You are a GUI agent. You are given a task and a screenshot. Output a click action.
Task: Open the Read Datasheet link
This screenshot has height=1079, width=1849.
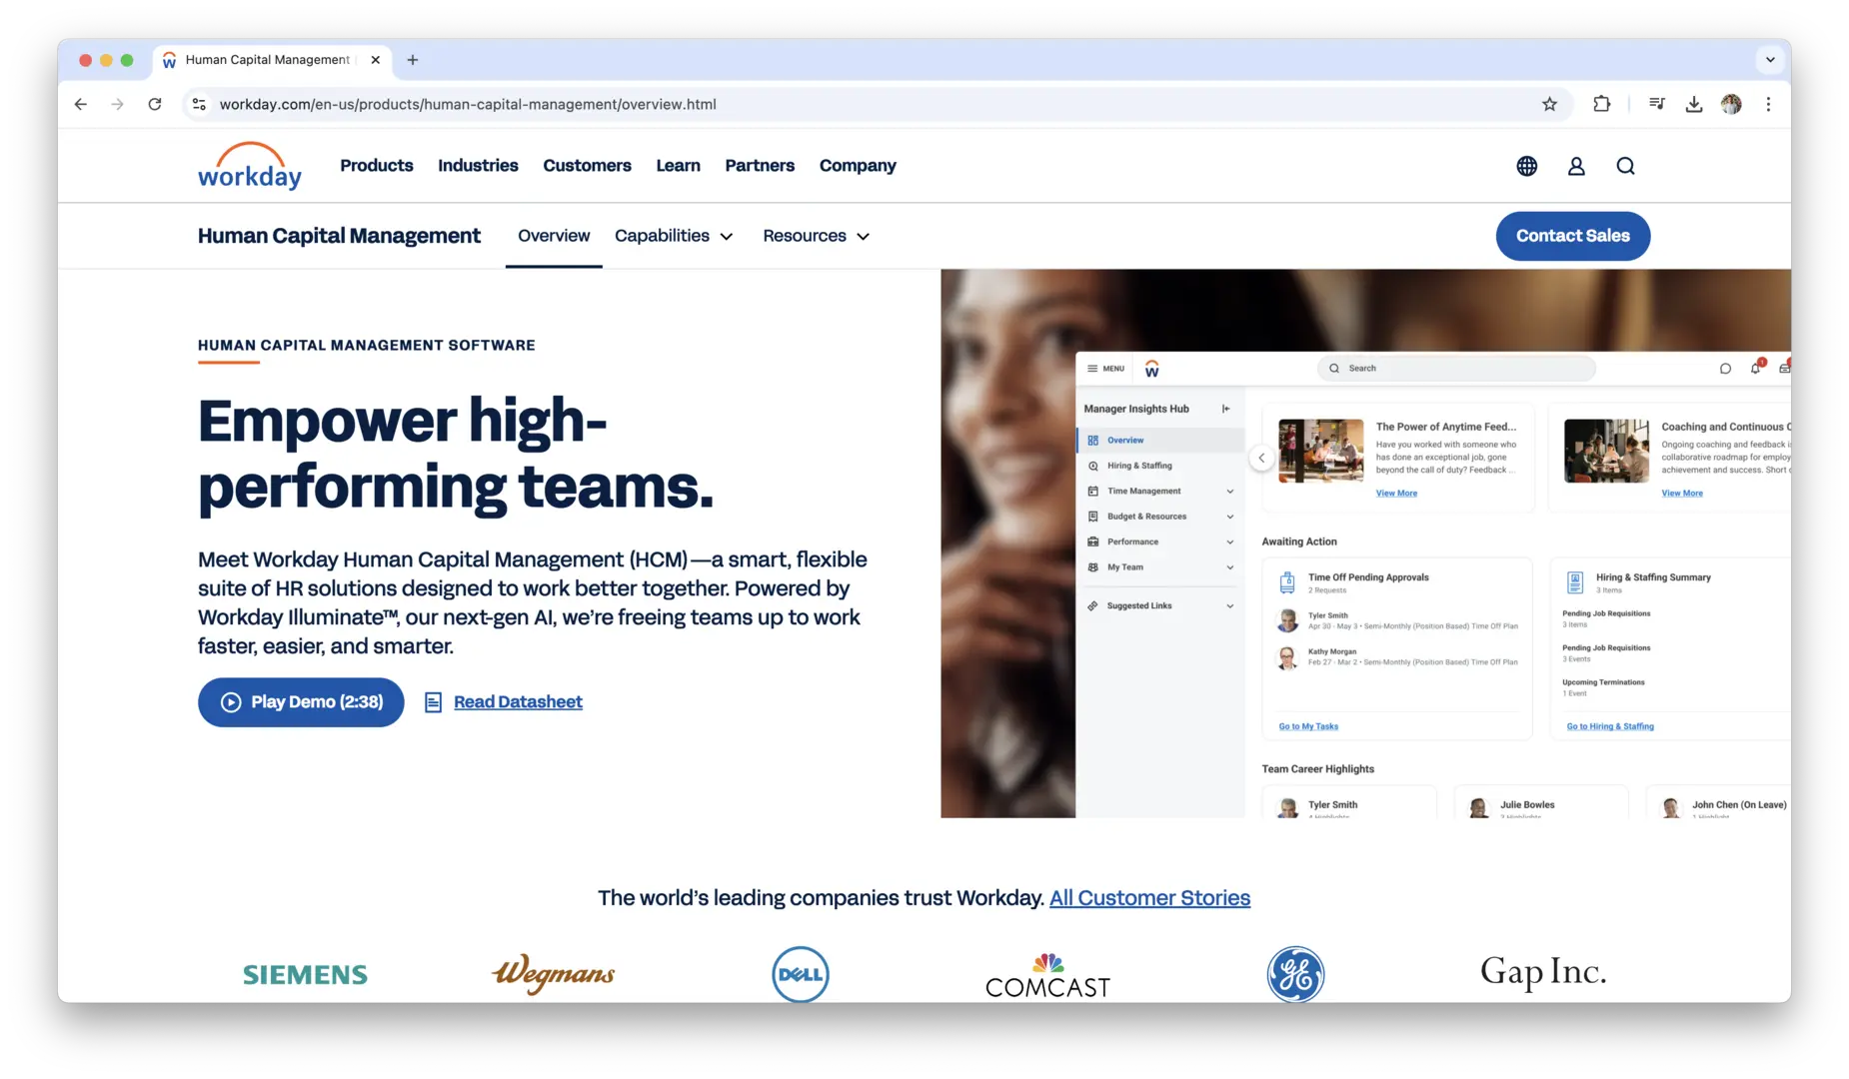pyautogui.click(x=517, y=702)
